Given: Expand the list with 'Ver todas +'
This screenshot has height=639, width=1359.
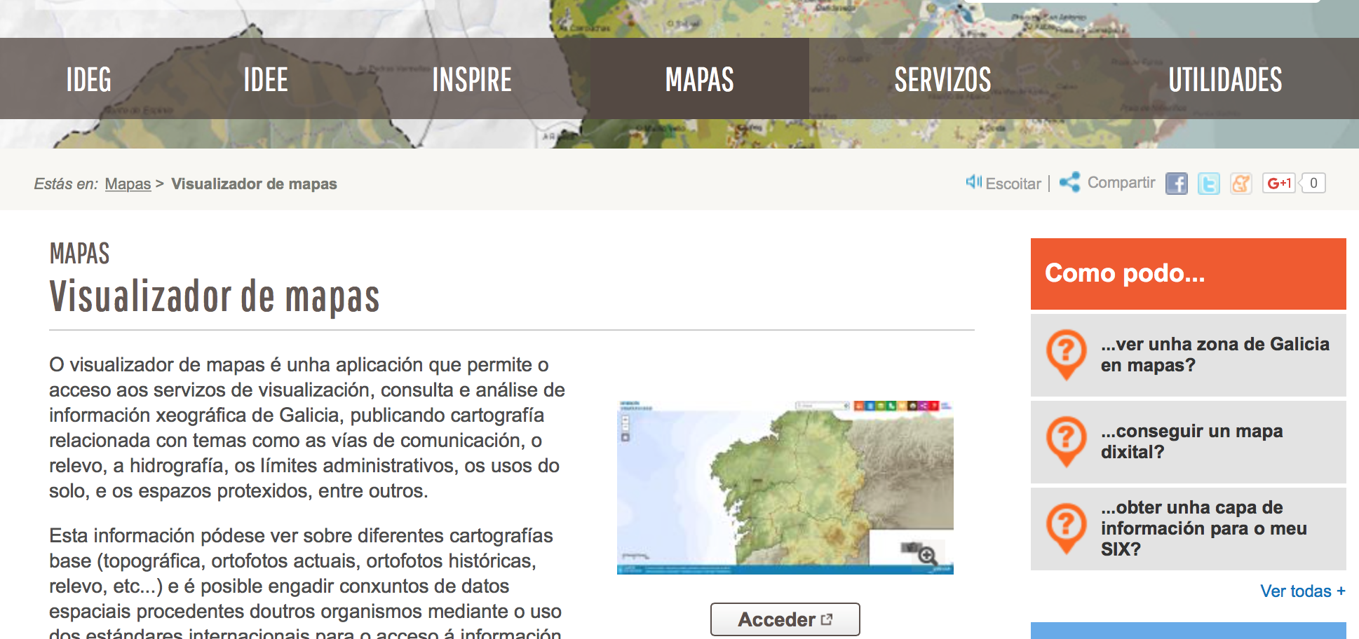Looking at the screenshot, I should click(1302, 591).
